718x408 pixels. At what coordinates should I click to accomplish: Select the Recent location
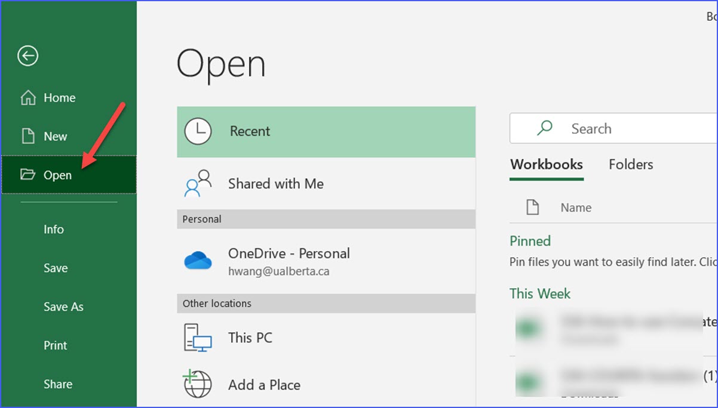click(326, 132)
